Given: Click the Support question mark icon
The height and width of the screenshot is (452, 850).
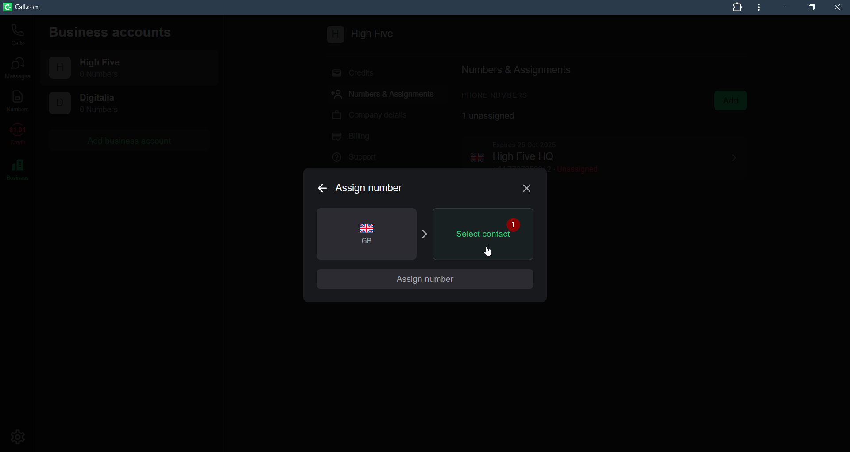Looking at the screenshot, I should [337, 158].
